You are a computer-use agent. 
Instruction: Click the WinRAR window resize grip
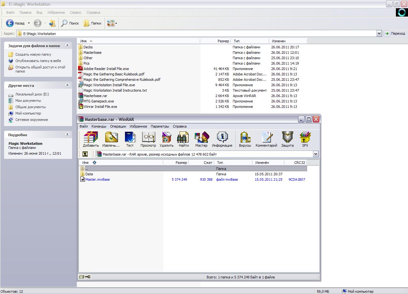point(317,278)
